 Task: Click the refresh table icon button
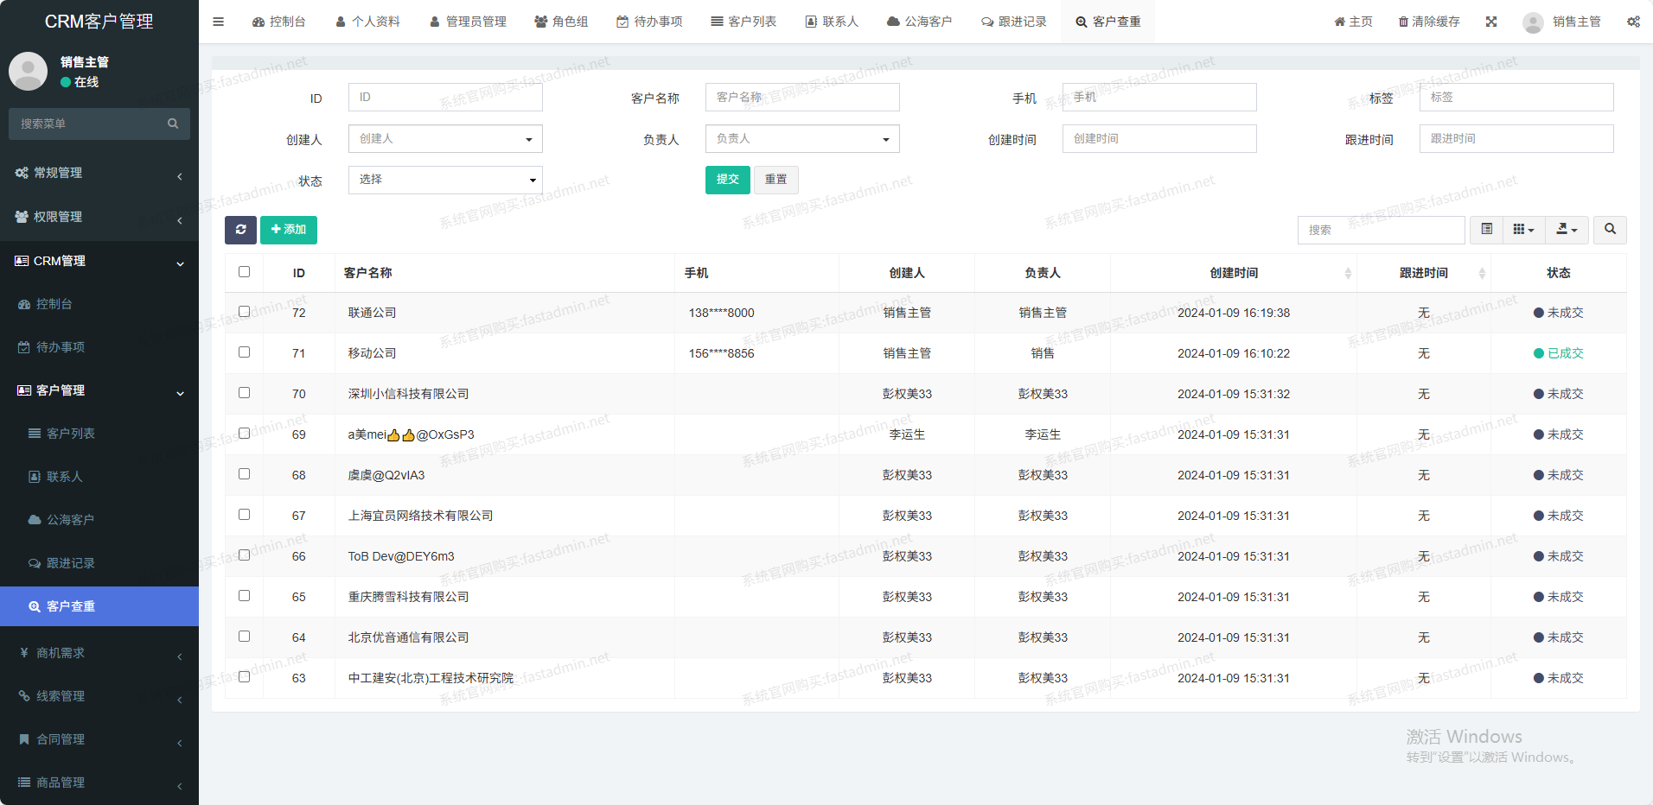click(x=240, y=230)
